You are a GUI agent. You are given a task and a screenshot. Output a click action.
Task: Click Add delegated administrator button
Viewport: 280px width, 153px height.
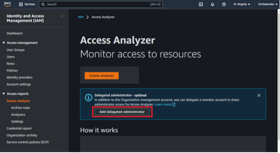click(x=122, y=112)
